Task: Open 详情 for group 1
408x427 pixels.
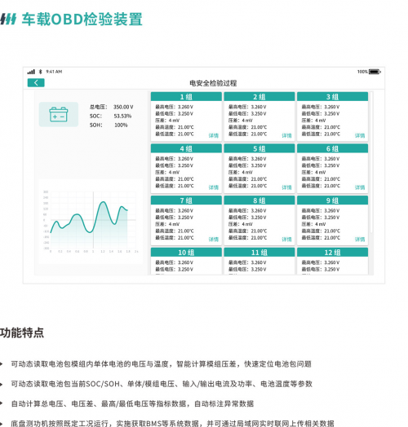Action: (214, 135)
